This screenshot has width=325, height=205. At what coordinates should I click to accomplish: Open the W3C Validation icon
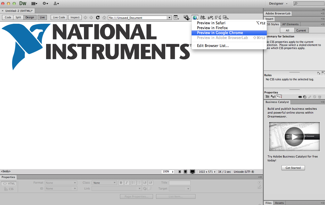(x=210, y=18)
